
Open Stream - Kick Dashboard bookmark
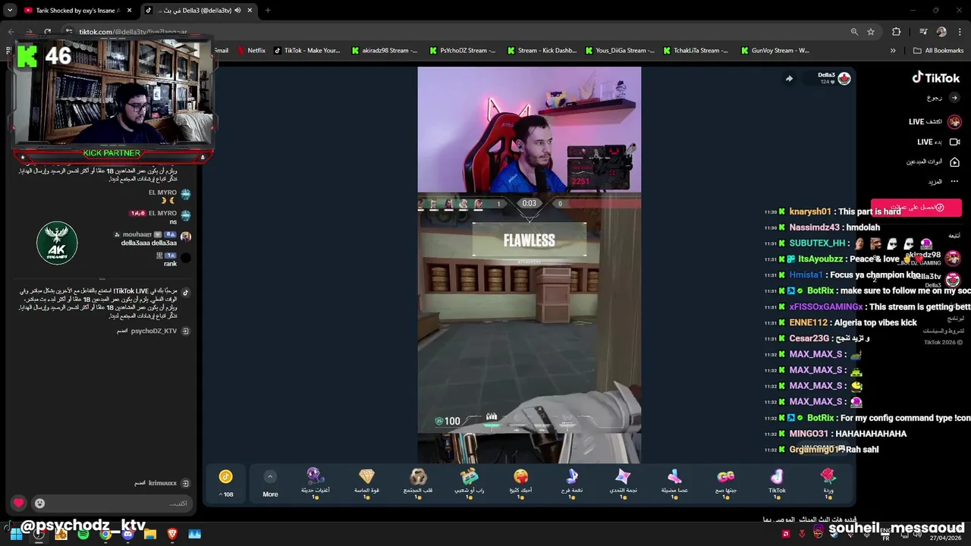click(541, 51)
